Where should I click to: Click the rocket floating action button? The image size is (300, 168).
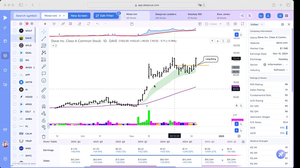pos(281,155)
